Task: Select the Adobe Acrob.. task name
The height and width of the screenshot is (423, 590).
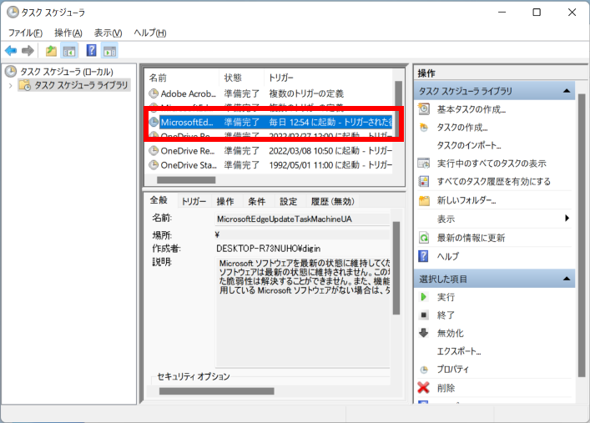Action: point(189,93)
